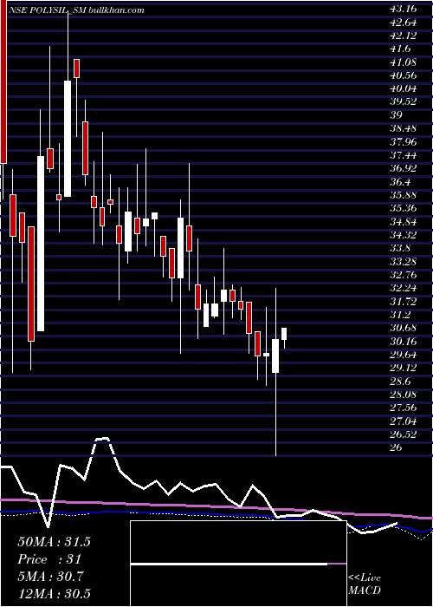Image resolution: width=433 pixels, height=607 pixels.
Task: Select the 40.56 price level label
Action: (x=404, y=75)
